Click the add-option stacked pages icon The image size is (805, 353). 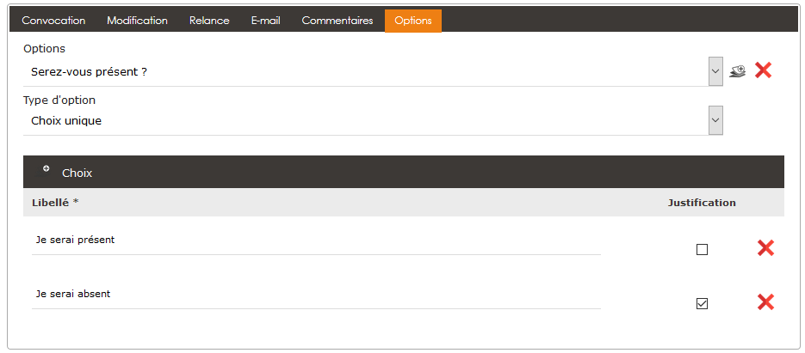click(737, 71)
